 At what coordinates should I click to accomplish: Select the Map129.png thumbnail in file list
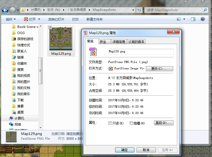coord(61,39)
